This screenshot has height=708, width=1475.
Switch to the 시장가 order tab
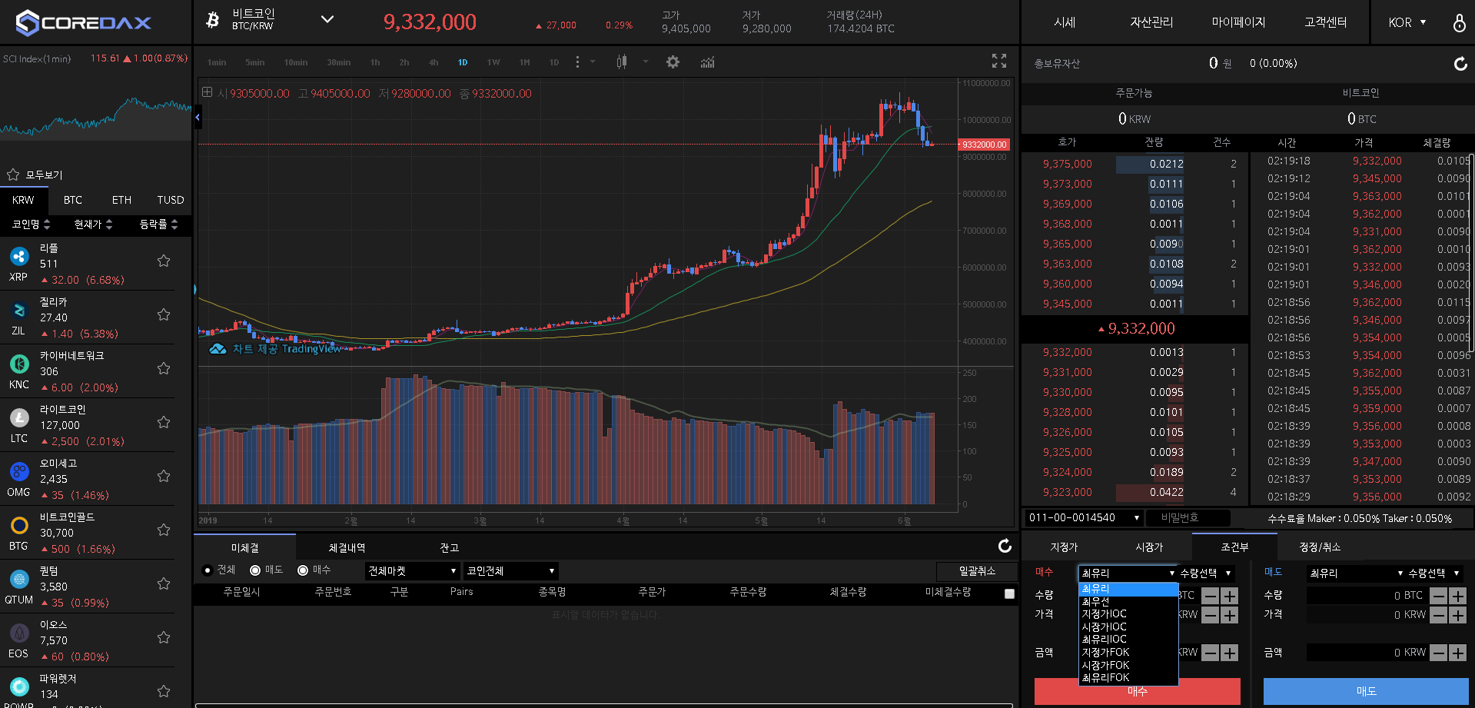click(x=1150, y=547)
